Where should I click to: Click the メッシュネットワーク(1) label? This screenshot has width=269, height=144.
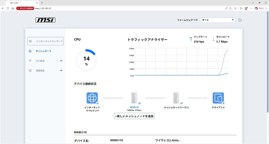point(176,107)
